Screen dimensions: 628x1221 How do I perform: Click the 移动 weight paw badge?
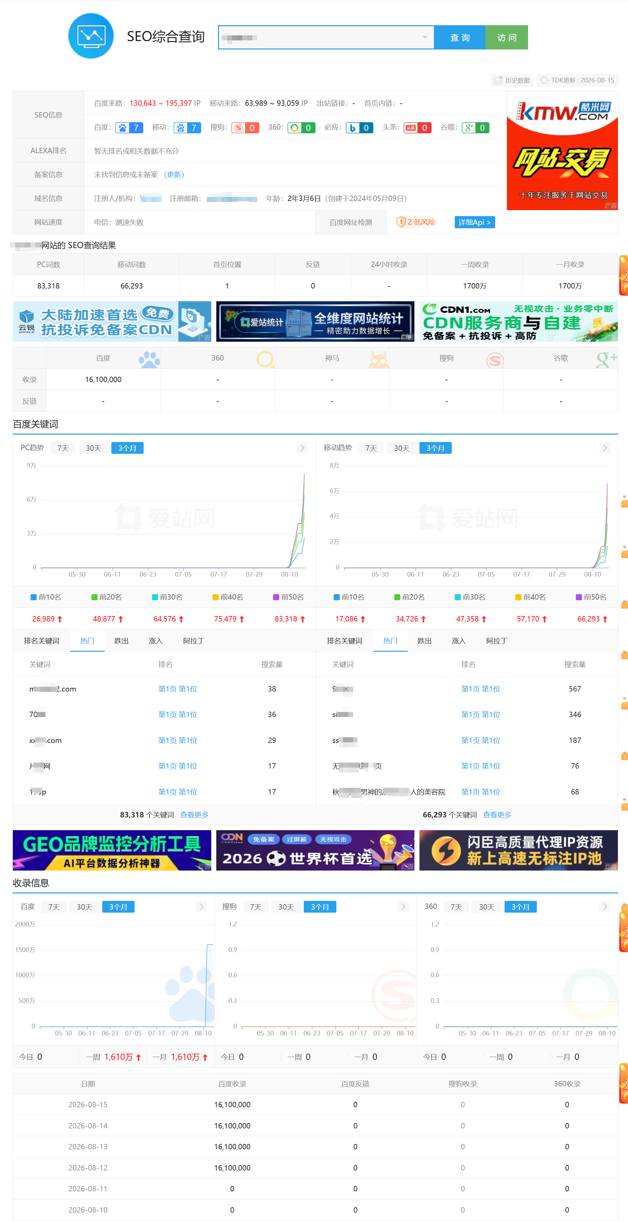pos(187,128)
